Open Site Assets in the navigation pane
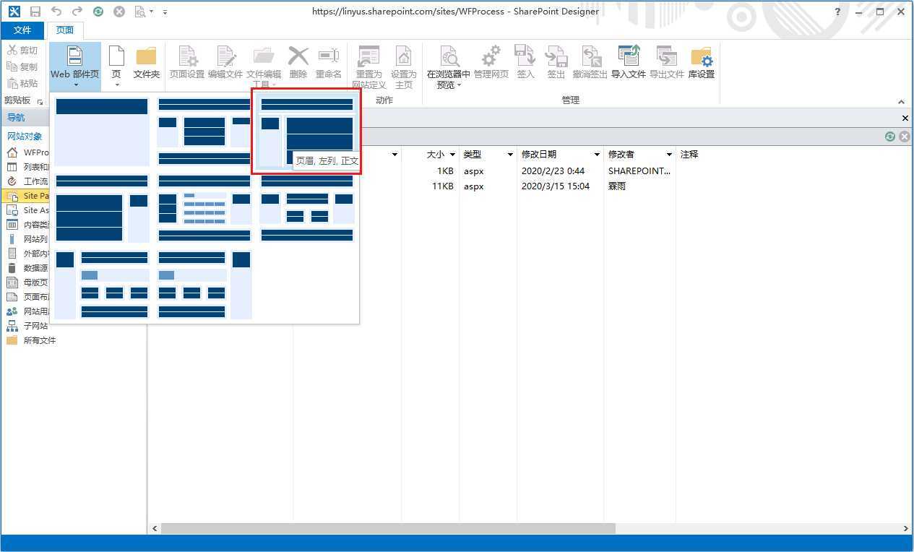The width and height of the screenshot is (914, 552). [27, 210]
